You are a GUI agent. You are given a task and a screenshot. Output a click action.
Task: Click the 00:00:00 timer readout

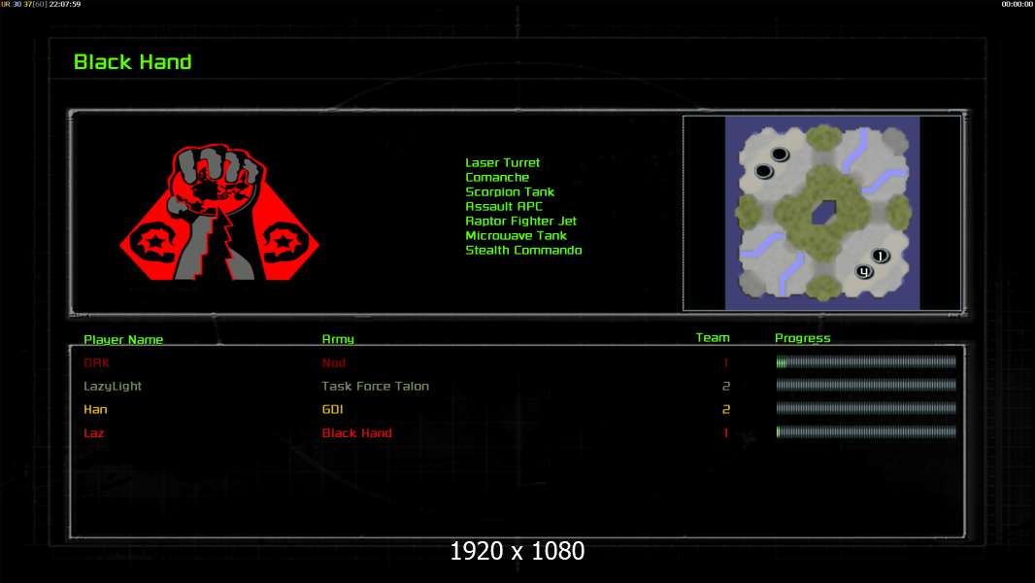tap(1018, 4)
